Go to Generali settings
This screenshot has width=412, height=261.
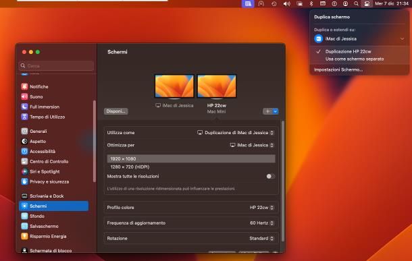pos(53,131)
